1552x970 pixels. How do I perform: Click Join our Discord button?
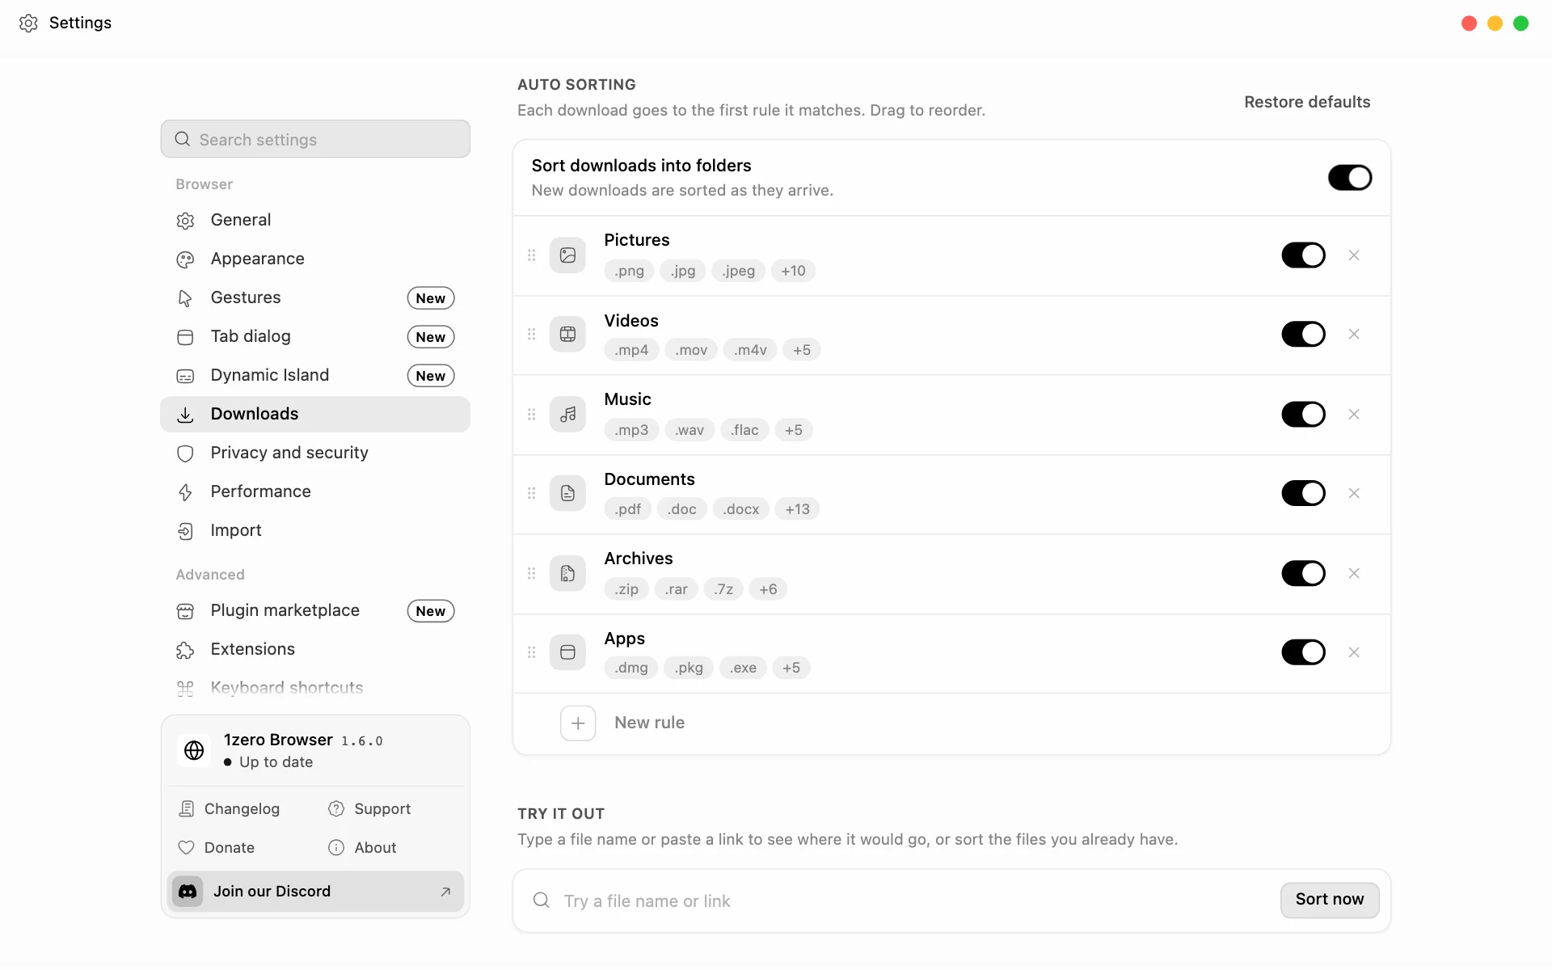click(x=315, y=892)
